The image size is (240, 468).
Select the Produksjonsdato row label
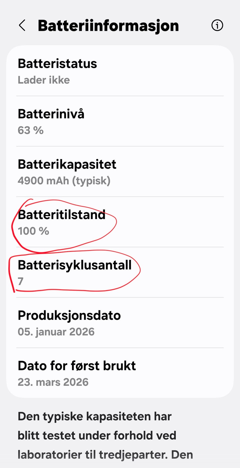click(69, 315)
